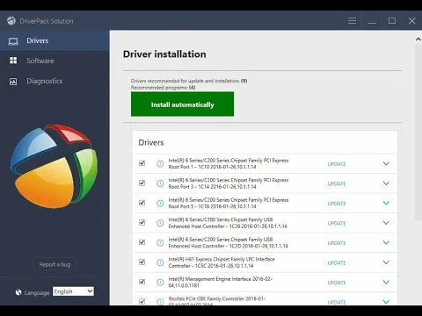Expand details for Root Port 3 - 1C14 row
Screen dimensions: 422x316
tap(386, 183)
